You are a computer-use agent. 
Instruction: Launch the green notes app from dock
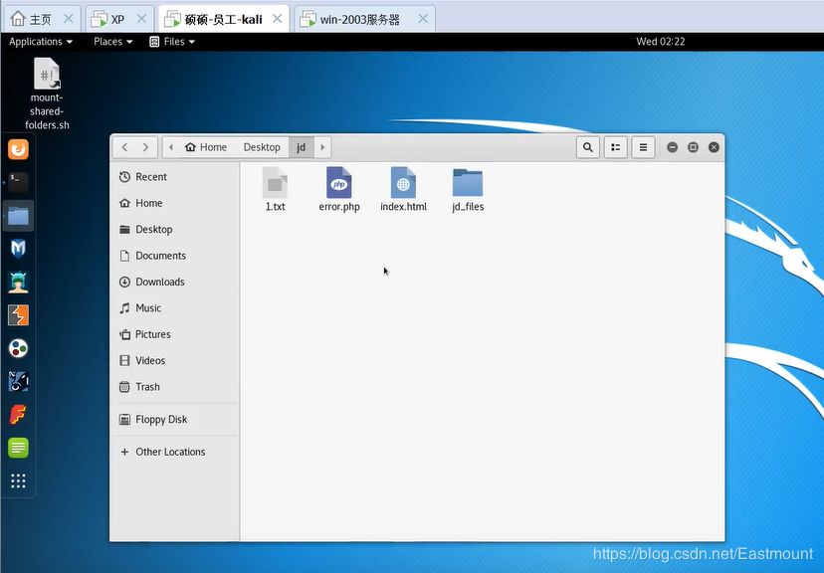[x=18, y=448]
